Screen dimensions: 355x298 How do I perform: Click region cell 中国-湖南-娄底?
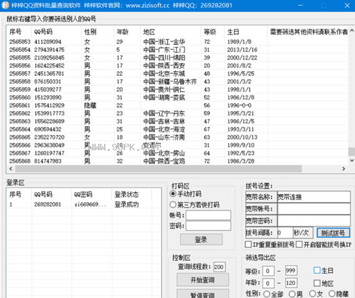click(x=164, y=97)
